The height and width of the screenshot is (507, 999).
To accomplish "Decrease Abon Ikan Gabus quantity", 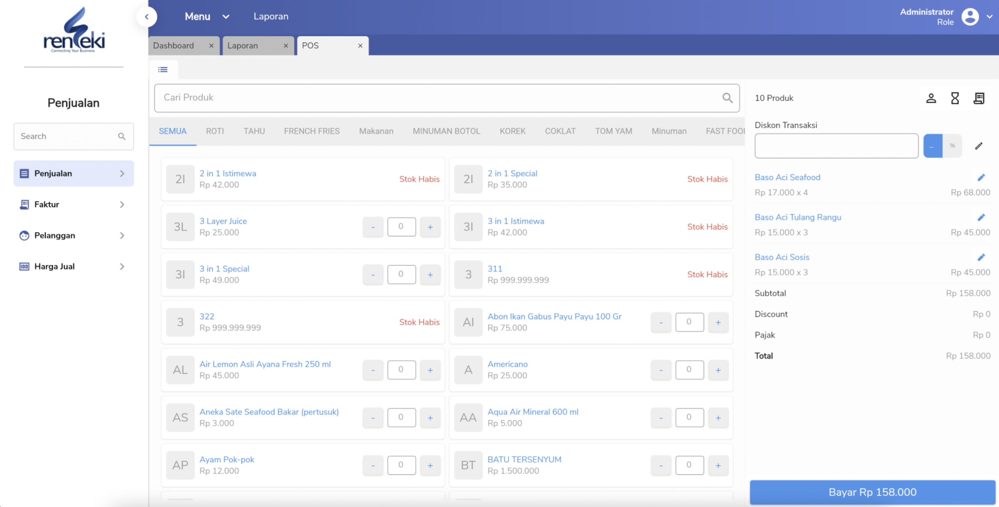I will pos(661,322).
